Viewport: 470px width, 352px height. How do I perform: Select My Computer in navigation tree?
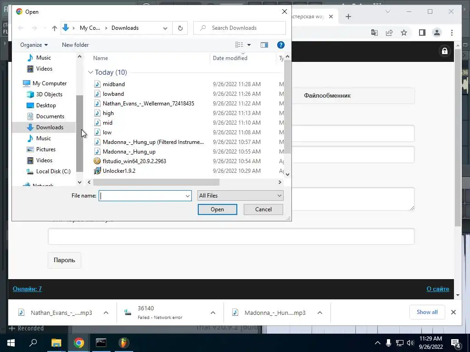(x=50, y=83)
